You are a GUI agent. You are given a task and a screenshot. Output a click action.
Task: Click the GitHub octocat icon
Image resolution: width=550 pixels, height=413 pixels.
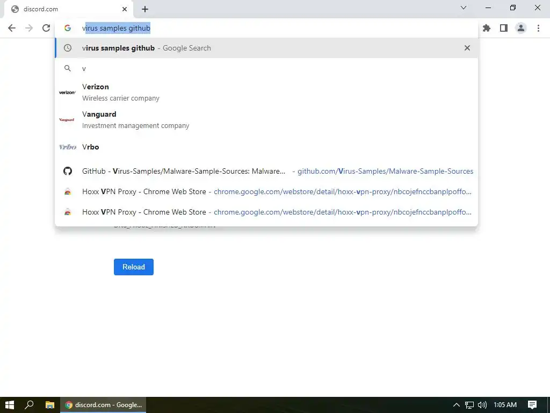68,172
